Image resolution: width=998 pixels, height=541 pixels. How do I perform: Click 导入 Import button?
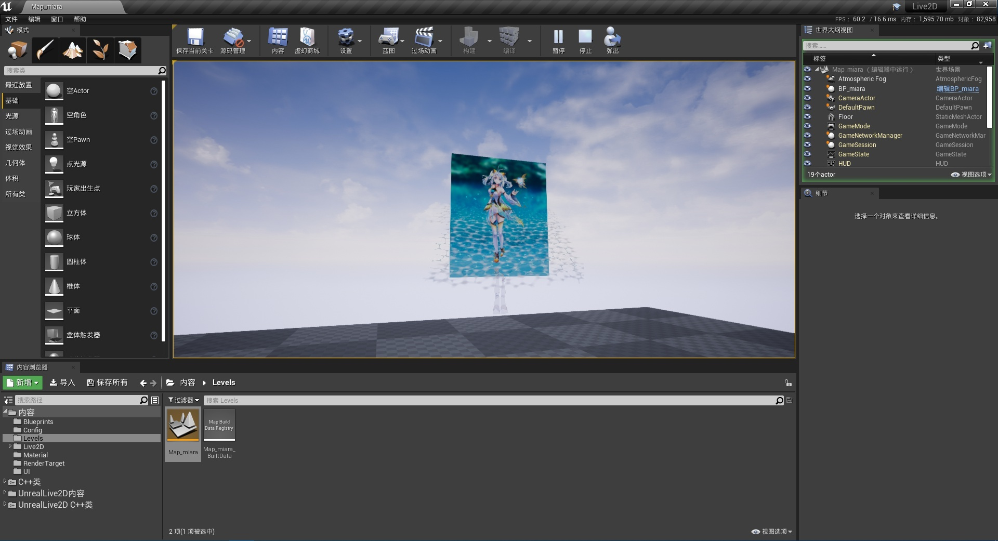[x=62, y=382]
